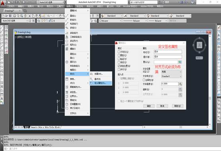Click the 帮助(H) button in attribute dialog
221x151 pixels.
[178, 106]
